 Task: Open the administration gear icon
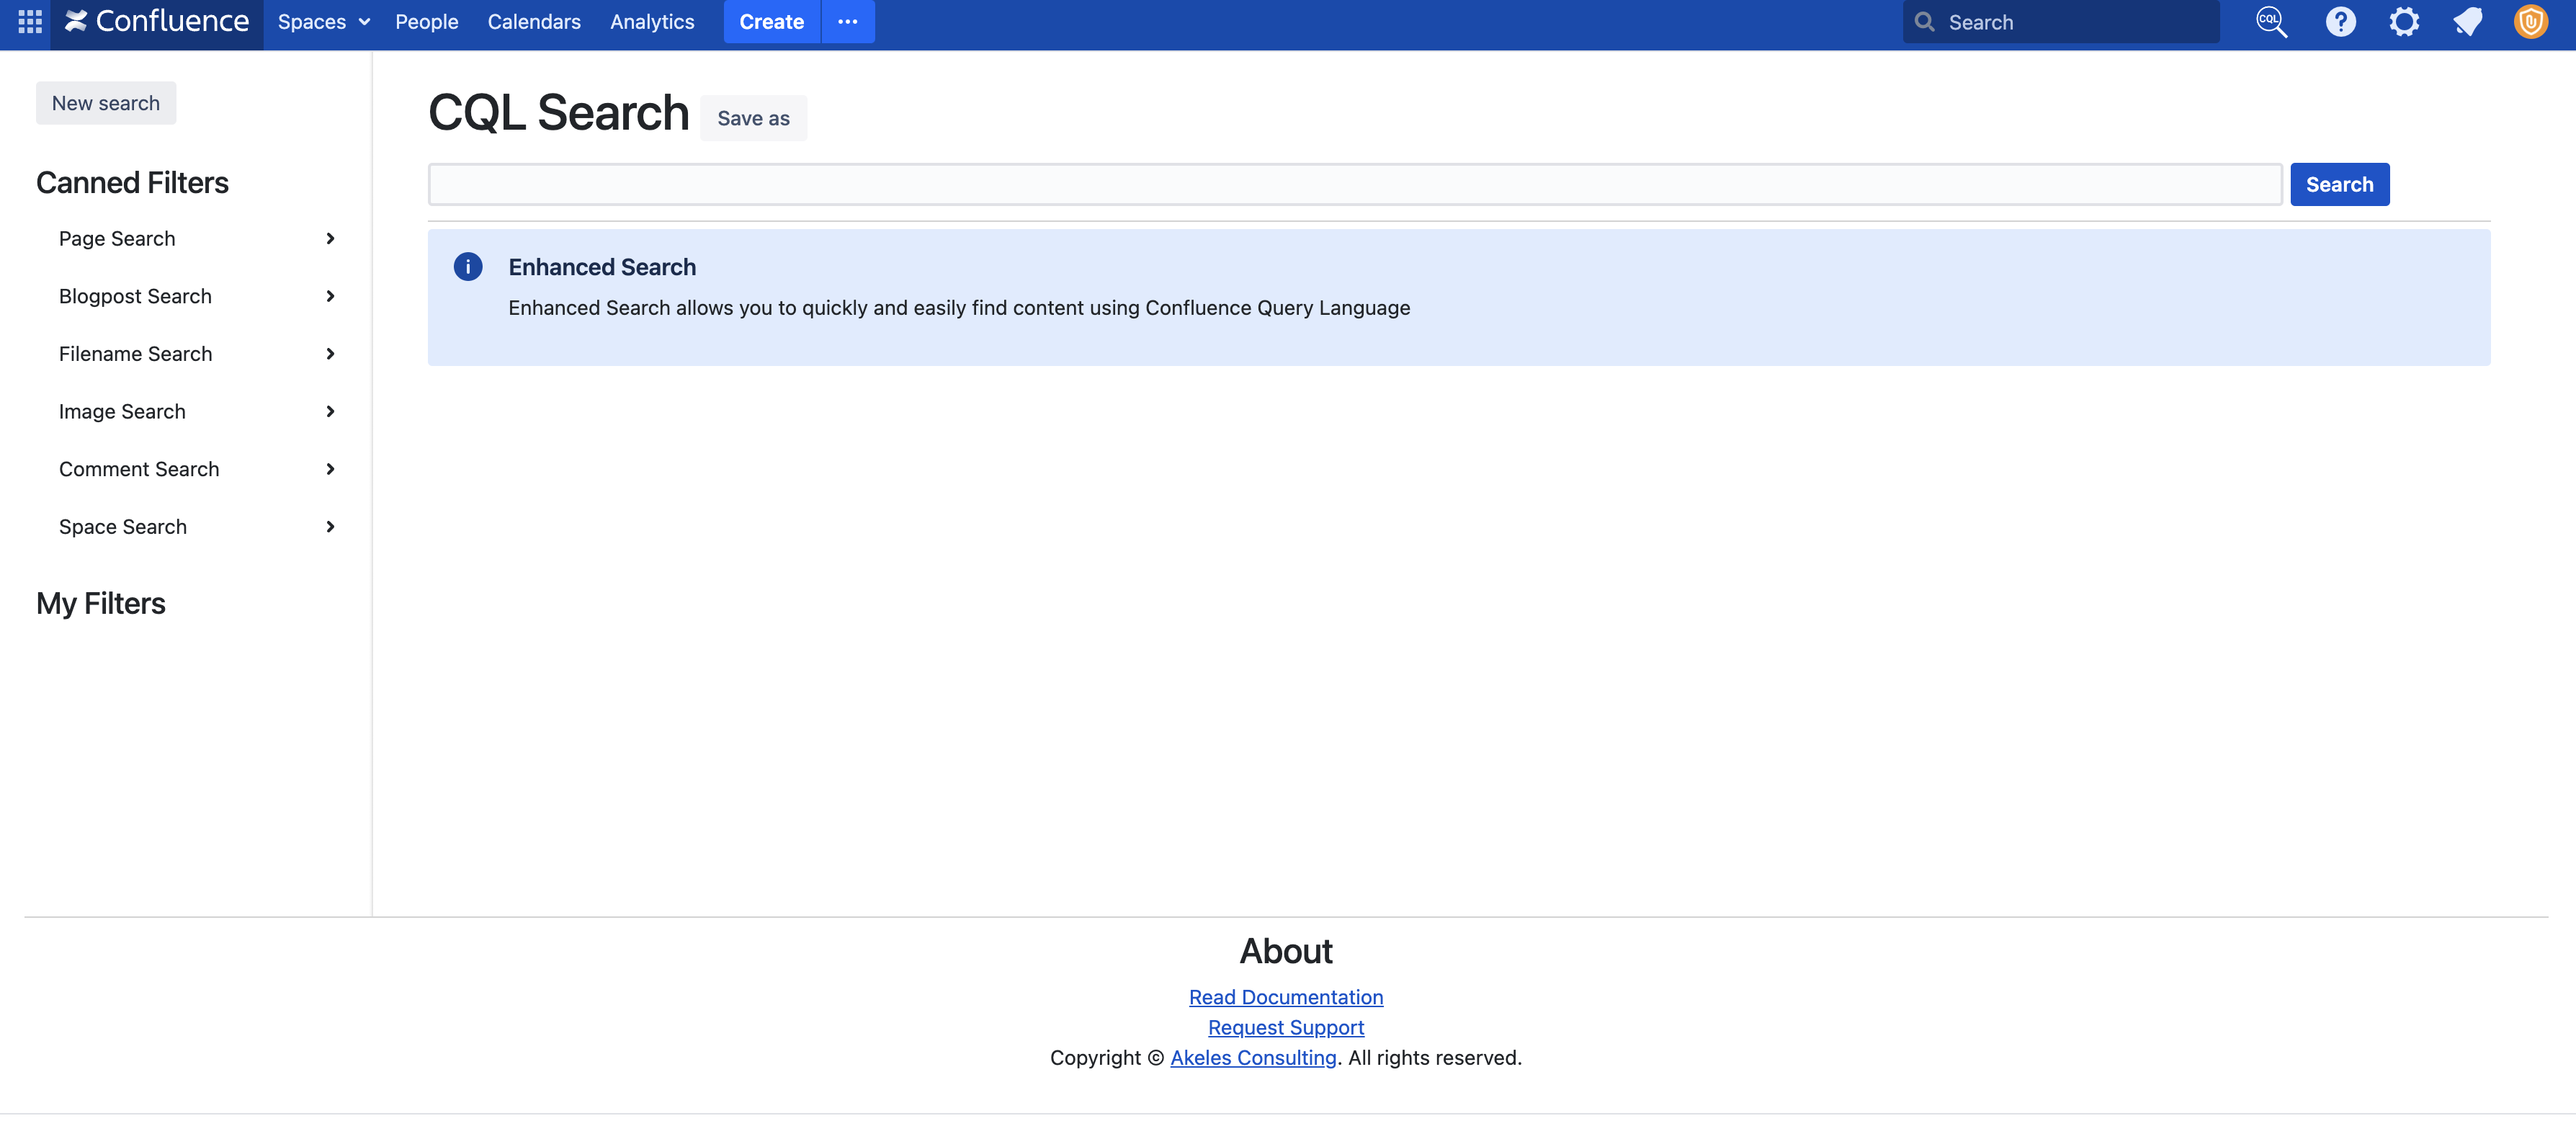click(2404, 21)
